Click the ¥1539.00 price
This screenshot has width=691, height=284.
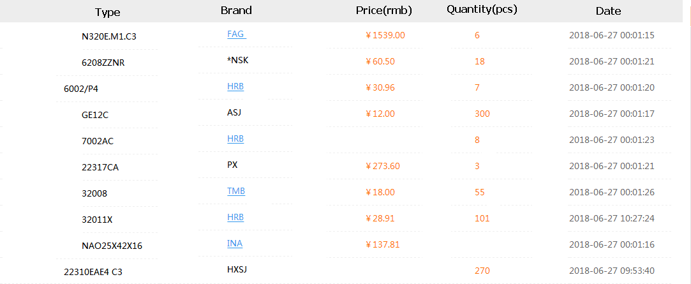(385, 34)
